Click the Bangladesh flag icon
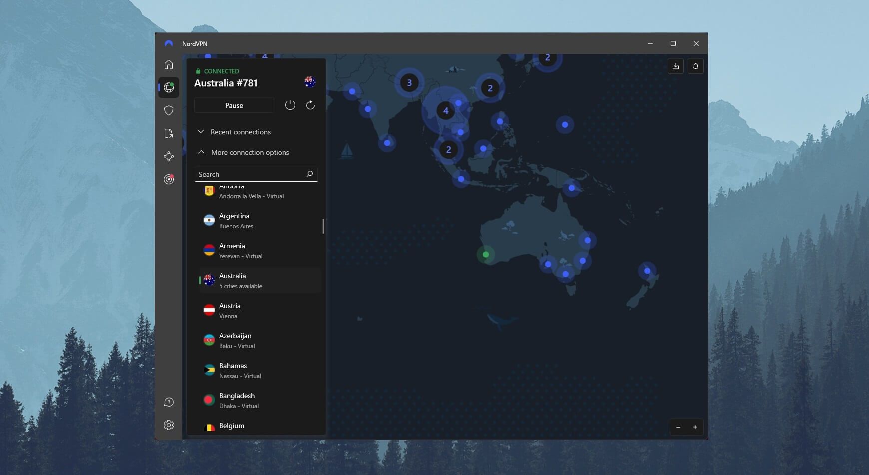The image size is (869, 475). click(x=209, y=400)
